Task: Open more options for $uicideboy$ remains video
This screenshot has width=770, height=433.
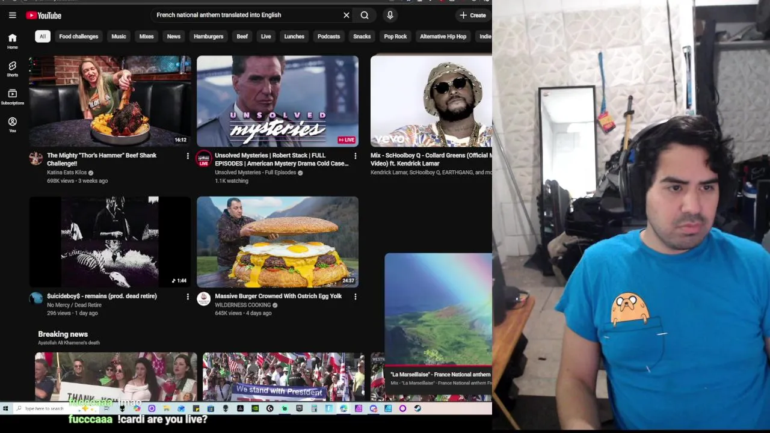Action: point(188,296)
